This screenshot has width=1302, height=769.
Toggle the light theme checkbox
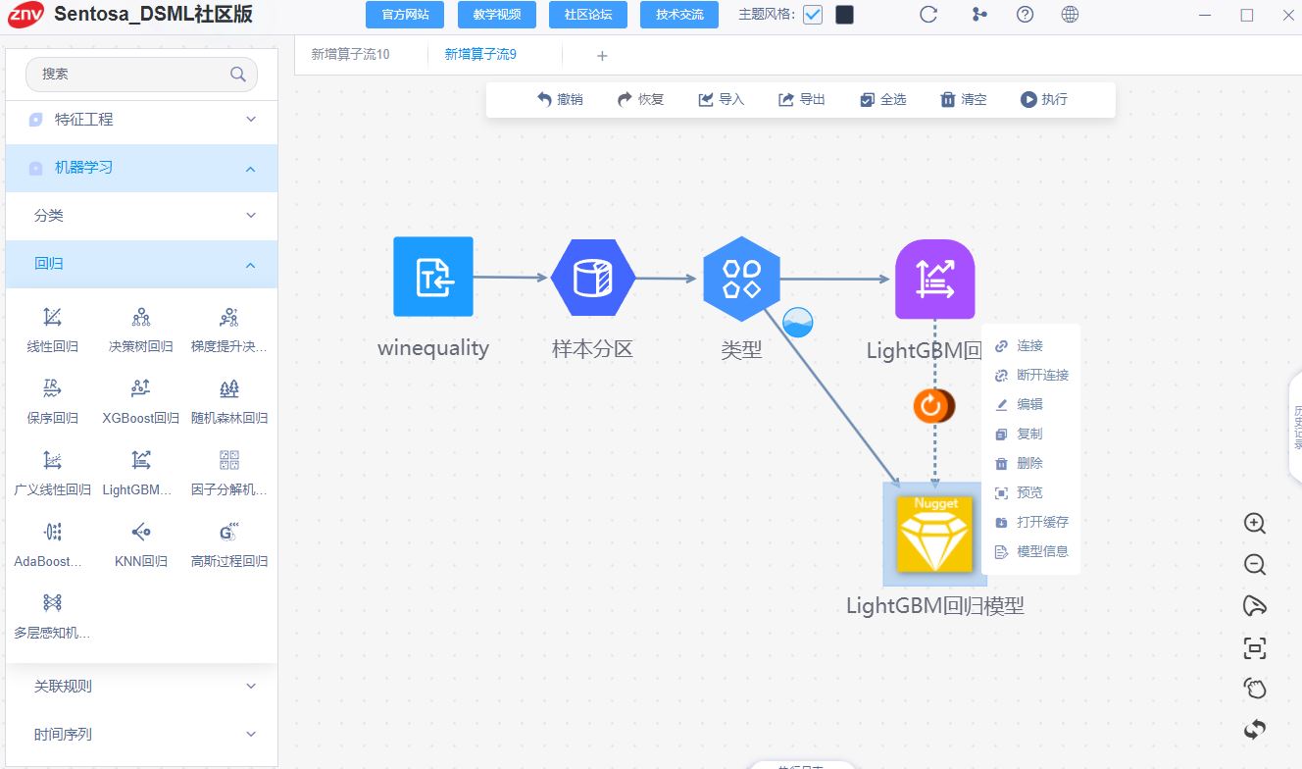(x=812, y=15)
